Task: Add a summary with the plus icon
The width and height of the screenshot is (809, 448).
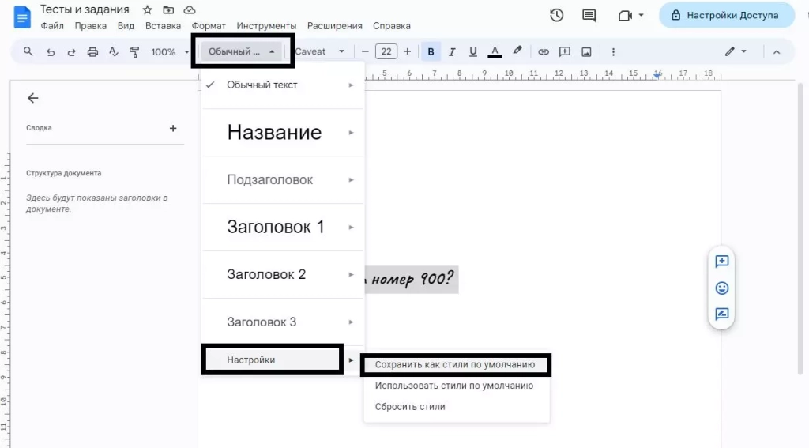Action: tap(173, 128)
